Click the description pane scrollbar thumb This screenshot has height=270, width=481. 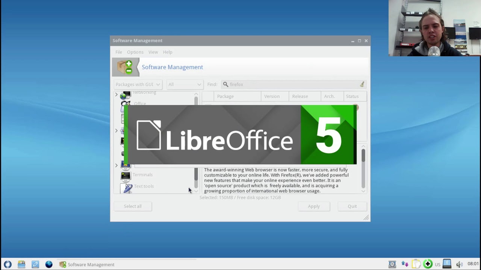tap(363, 156)
